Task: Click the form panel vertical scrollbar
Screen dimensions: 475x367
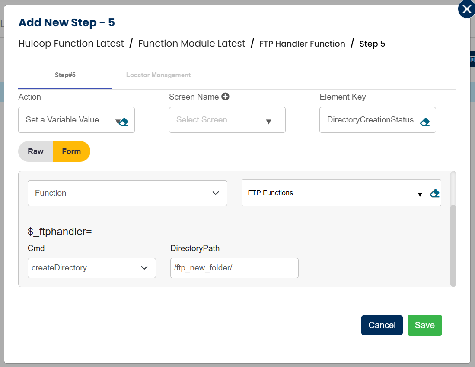Action: pyautogui.click(x=453, y=245)
